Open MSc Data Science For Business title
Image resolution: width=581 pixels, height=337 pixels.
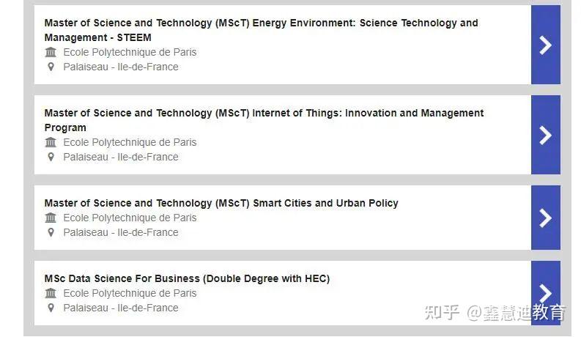(187, 278)
